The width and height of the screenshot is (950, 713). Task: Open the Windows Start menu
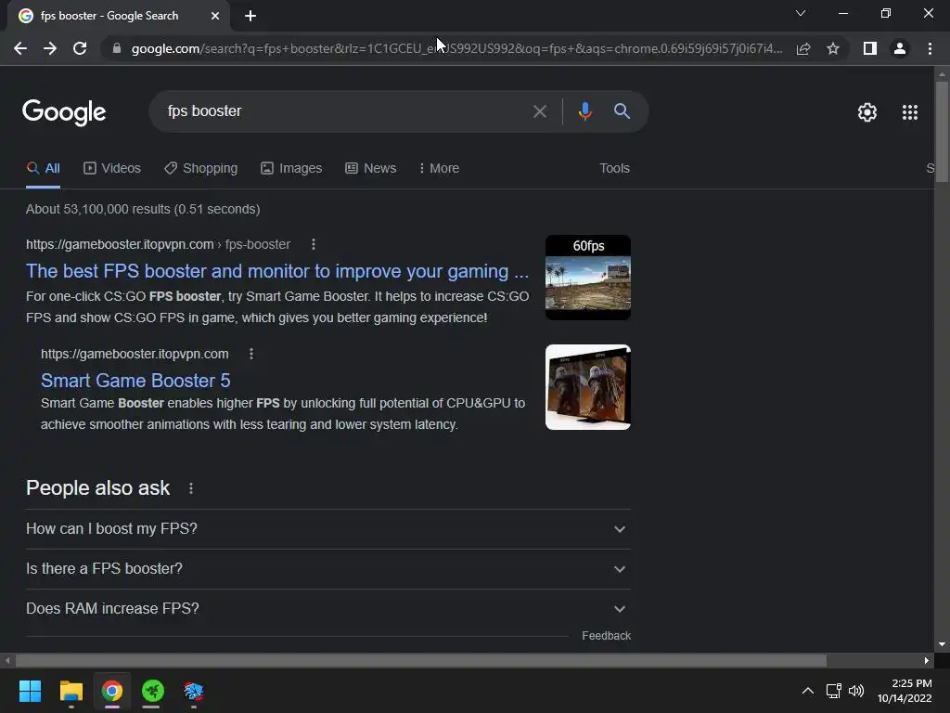coord(30,691)
